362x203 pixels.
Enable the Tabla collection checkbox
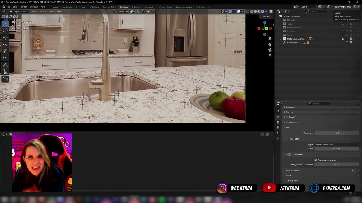click(343, 24)
